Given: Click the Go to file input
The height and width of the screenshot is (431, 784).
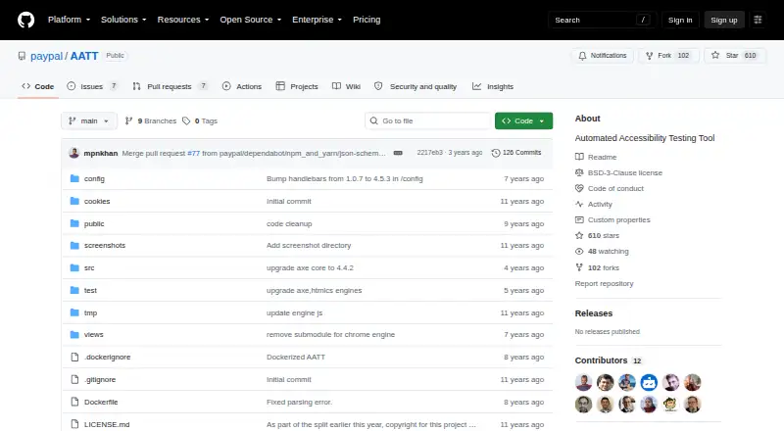Looking at the screenshot, I should (428, 121).
